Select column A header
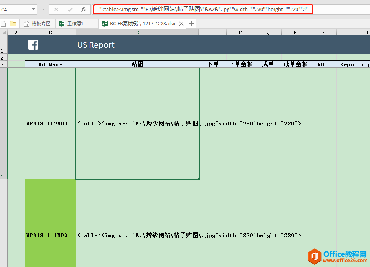The height and width of the screenshot is (267, 370). (16, 32)
